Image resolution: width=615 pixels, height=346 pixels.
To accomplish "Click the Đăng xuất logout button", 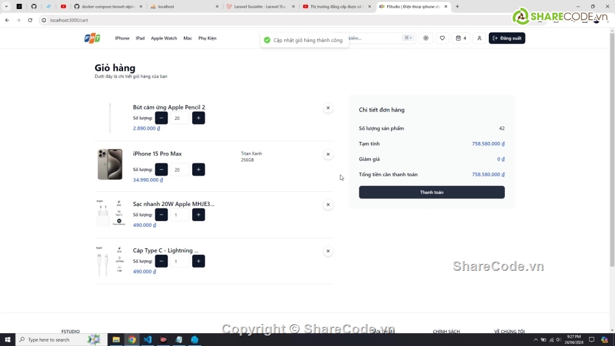I will [507, 38].
